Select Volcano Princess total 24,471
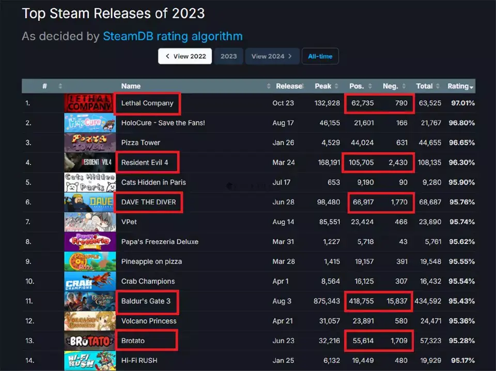 coord(430,321)
